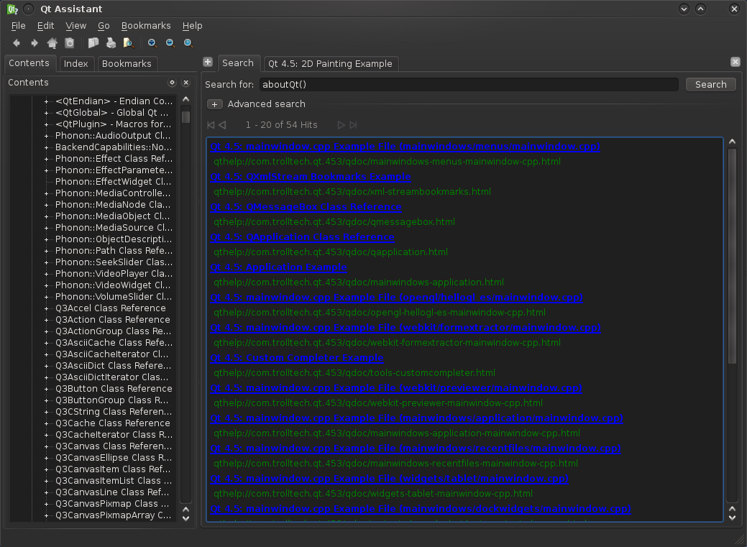Open QXmlStream Bookmarks Example link
747x547 pixels.
(x=311, y=177)
